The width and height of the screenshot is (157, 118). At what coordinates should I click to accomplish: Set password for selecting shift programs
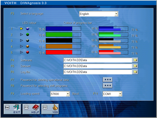pyautogui.click(x=108, y=86)
